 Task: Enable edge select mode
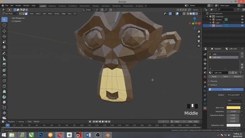(x=23, y=14)
